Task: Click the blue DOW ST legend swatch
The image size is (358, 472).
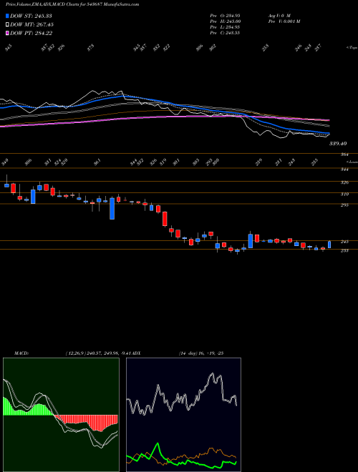Action: tap(8, 16)
